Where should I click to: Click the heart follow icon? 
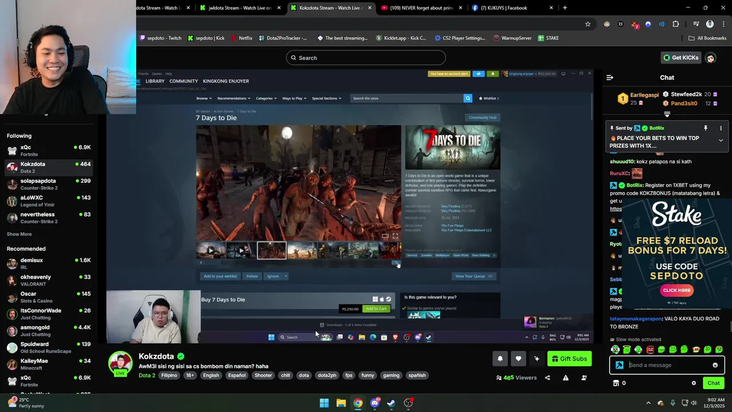(518, 359)
